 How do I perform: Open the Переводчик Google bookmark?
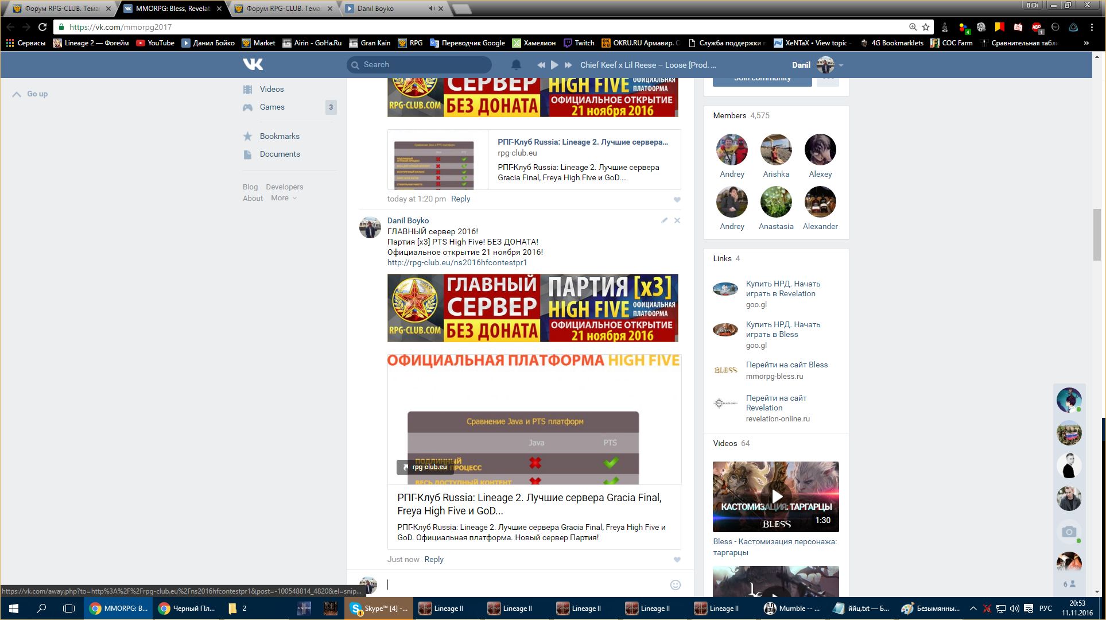coord(467,43)
